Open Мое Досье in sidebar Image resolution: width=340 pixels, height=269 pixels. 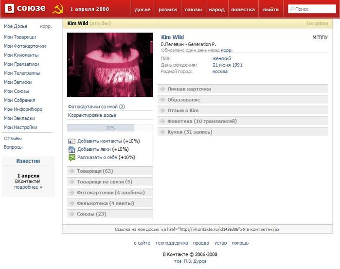coord(16,26)
